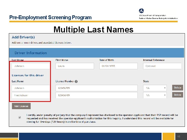The height and width of the screenshot is (140, 187).
Task: Click the First Name label
Action: (62, 60)
